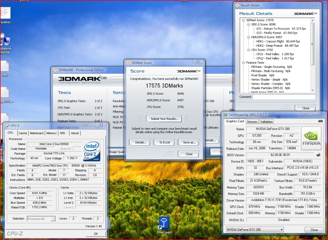Click the To Excel button
This screenshot has height=240, width=328.
click(164, 142)
